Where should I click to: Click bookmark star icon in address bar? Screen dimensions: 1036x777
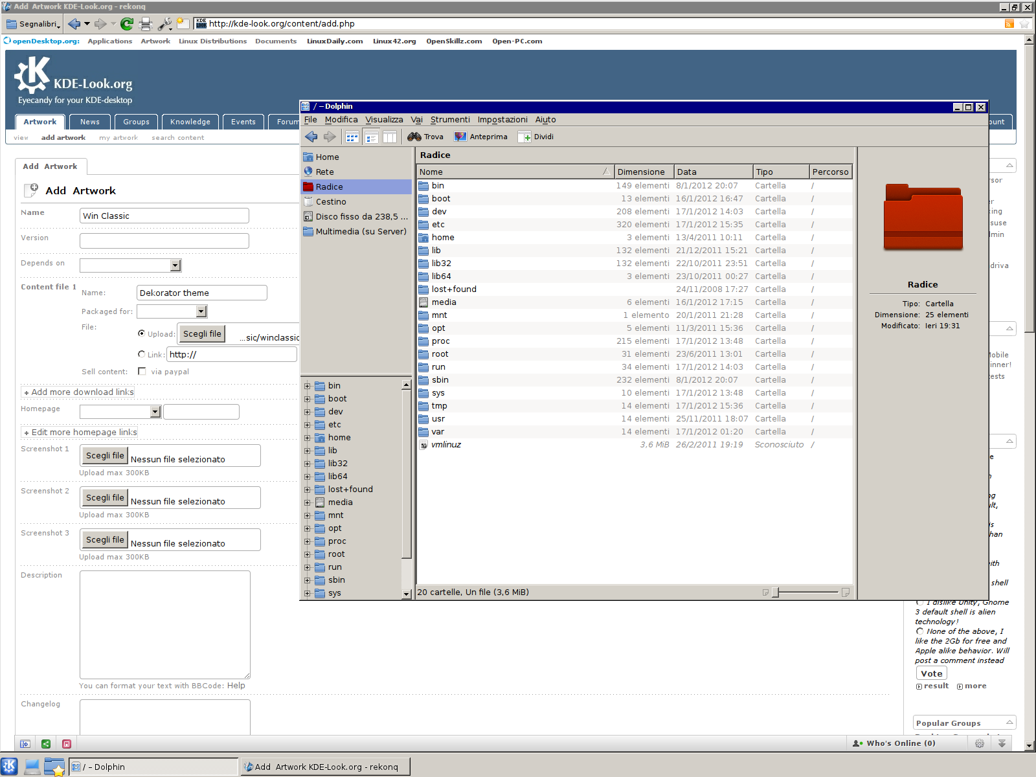[x=1024, y=24]
